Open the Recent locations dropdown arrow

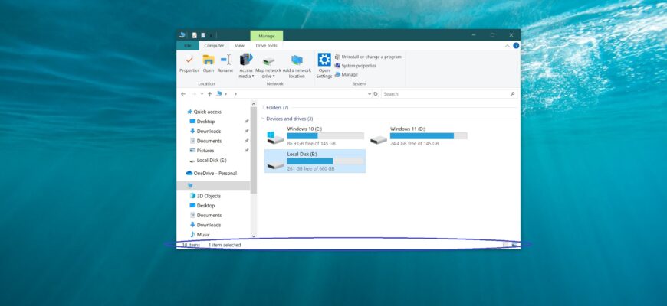click(x=202, y=94)
